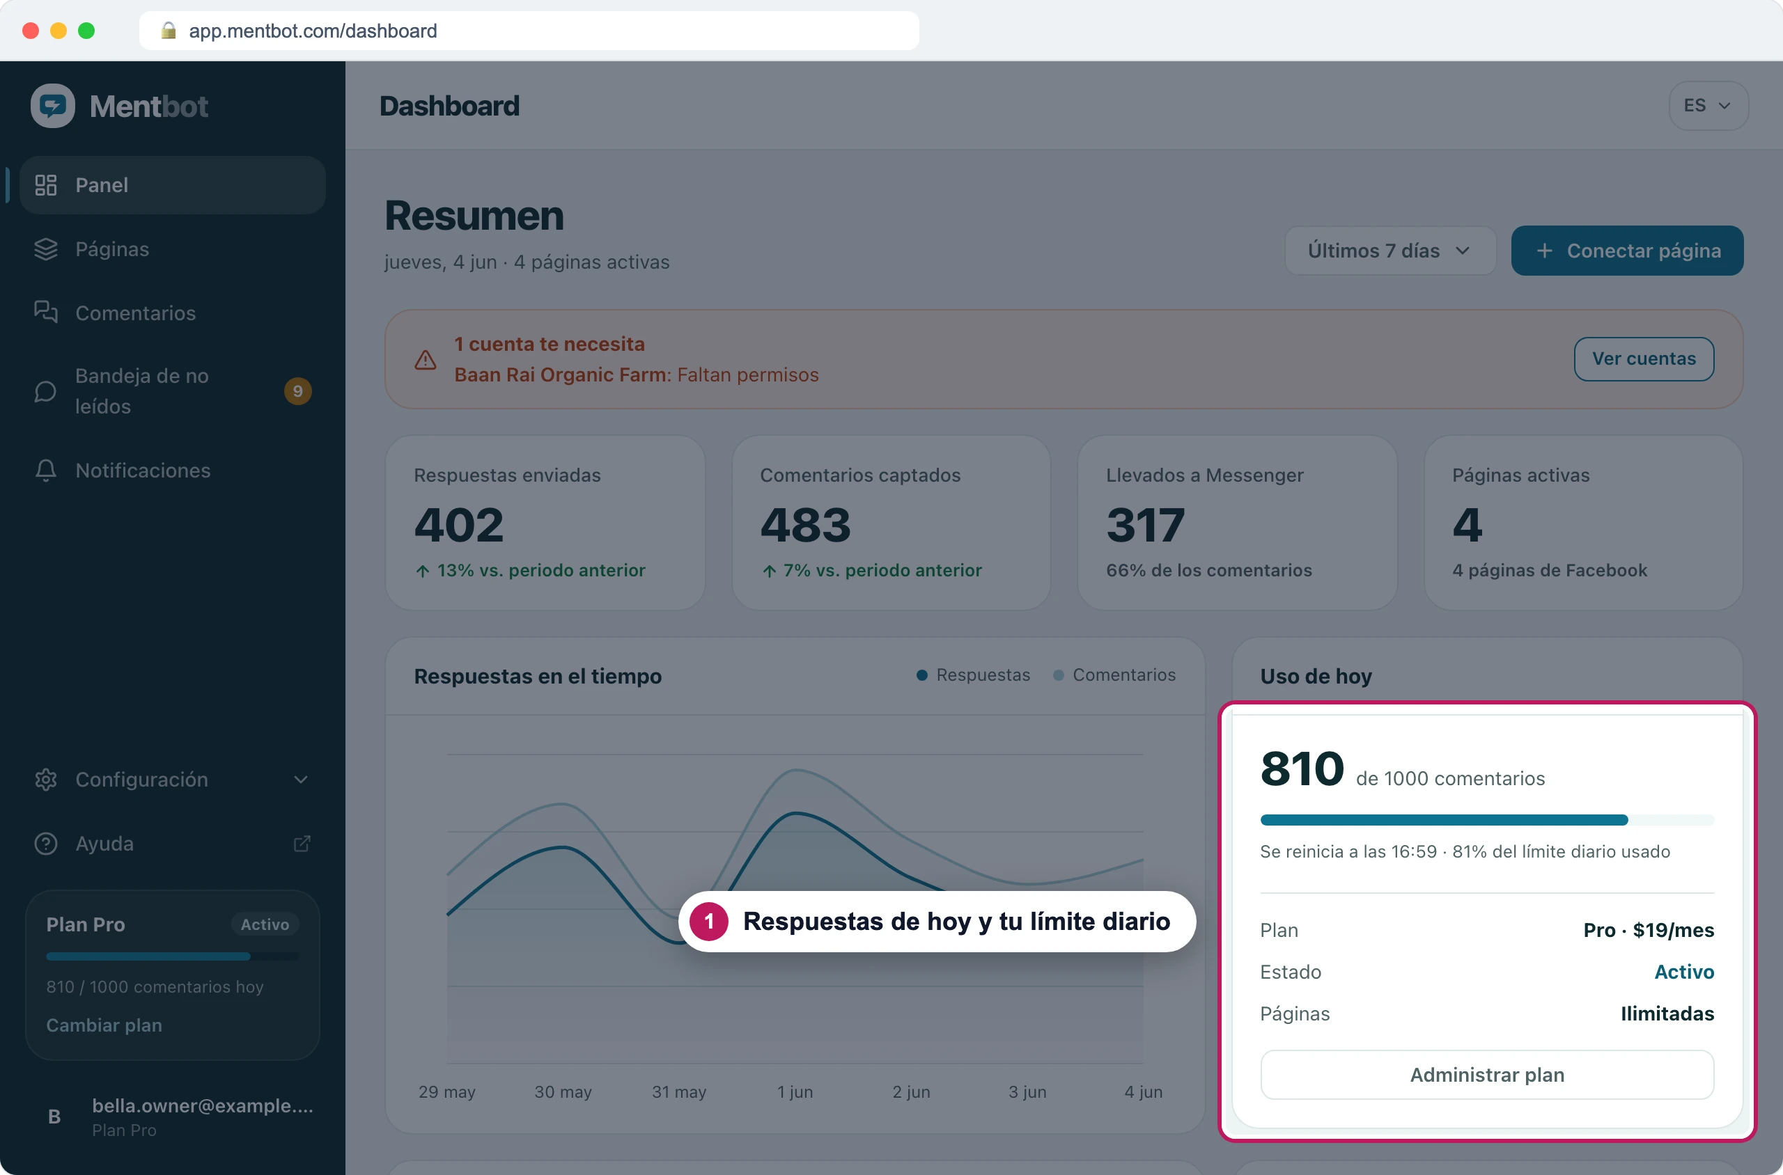Click the unread badge showing 9
This screenshot has width=1783, height=1175.
pyautogui.click(x=297, y=391)
